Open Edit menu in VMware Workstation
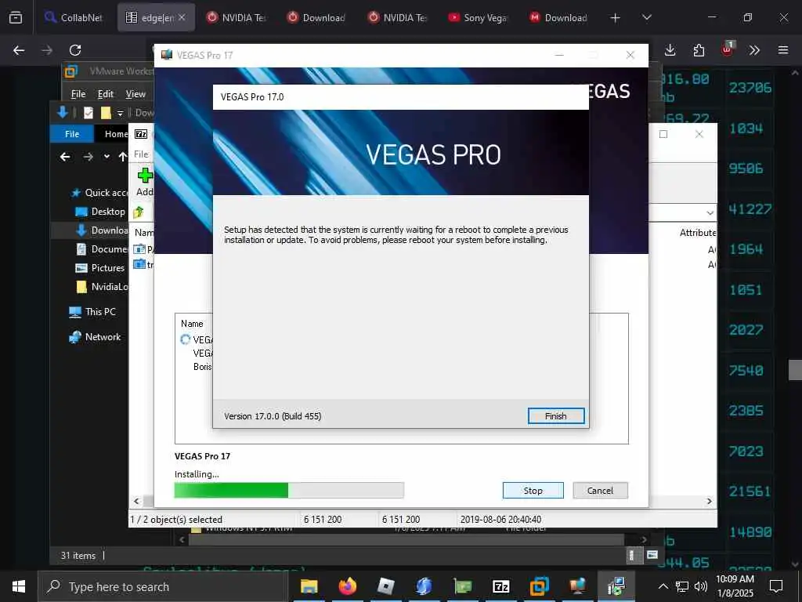The image size is (802, 602). [106, 94]
